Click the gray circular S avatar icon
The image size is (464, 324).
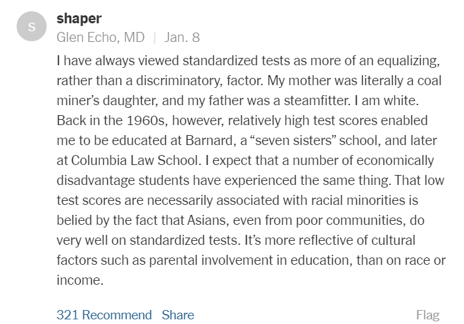point(32,27)
